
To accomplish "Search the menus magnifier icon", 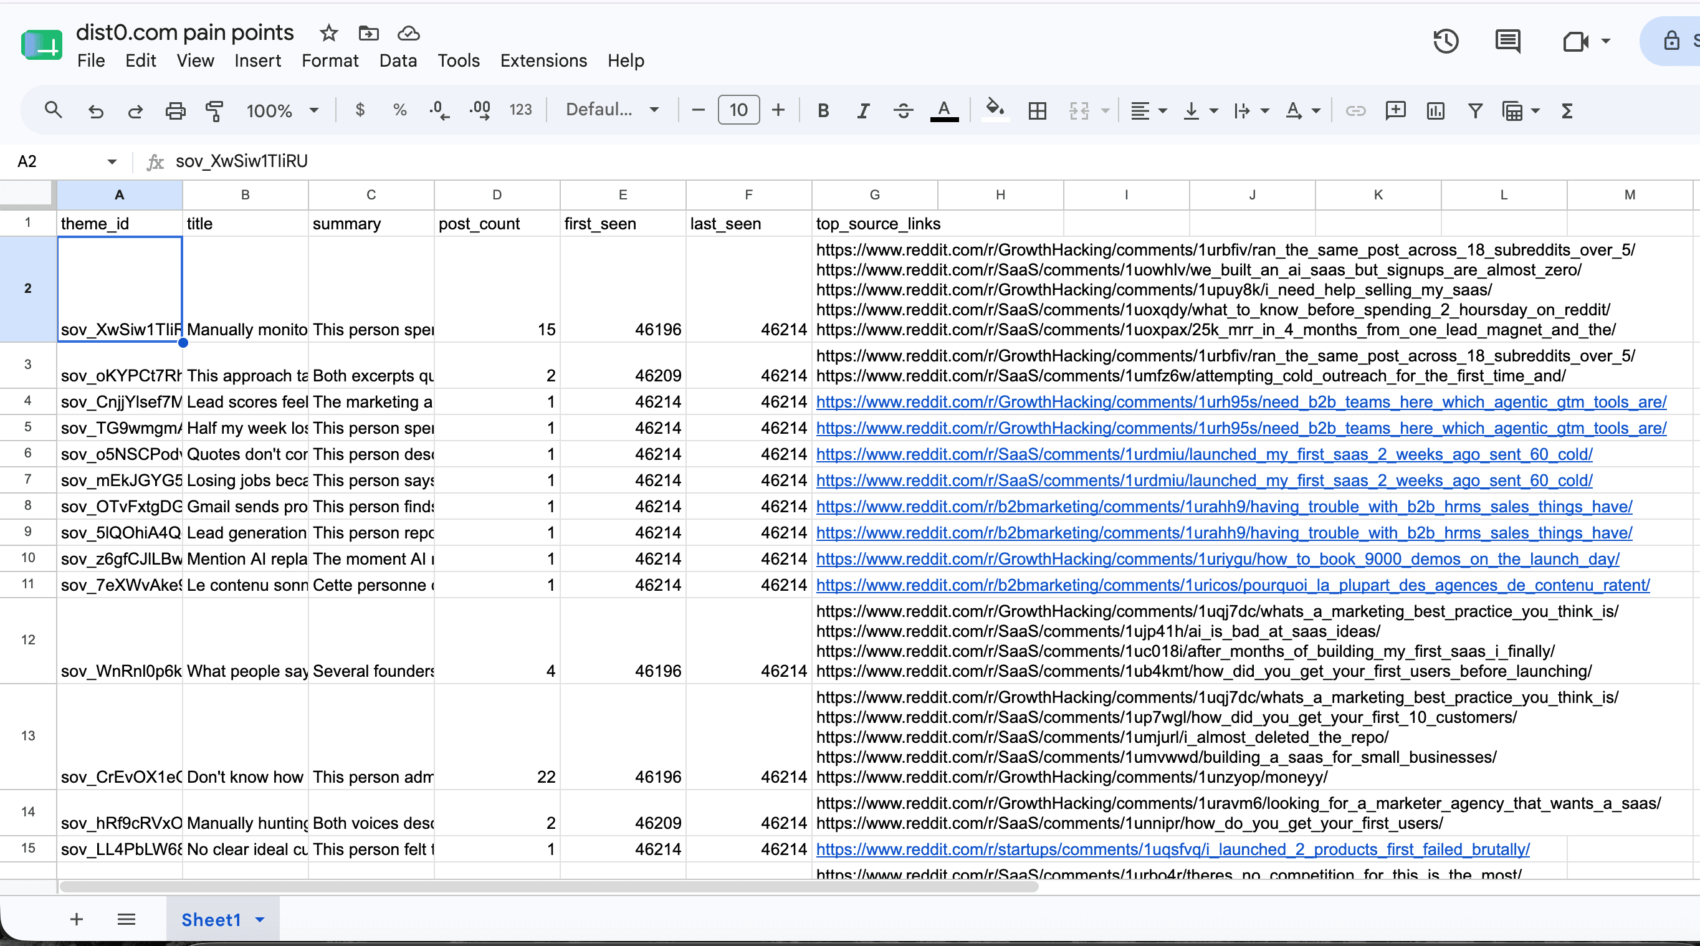I will coord(53,110).
